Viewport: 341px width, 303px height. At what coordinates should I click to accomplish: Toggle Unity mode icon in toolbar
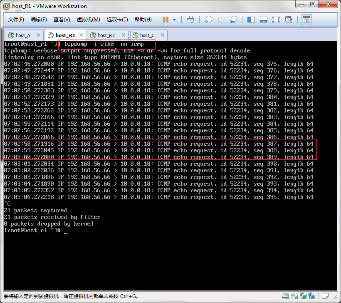coord(288,20)
